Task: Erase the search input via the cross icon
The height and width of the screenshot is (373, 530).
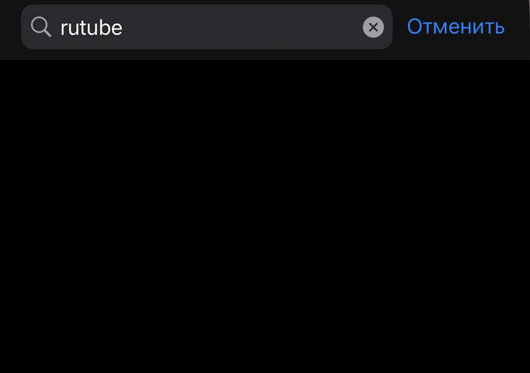Action: pos(373,27)
